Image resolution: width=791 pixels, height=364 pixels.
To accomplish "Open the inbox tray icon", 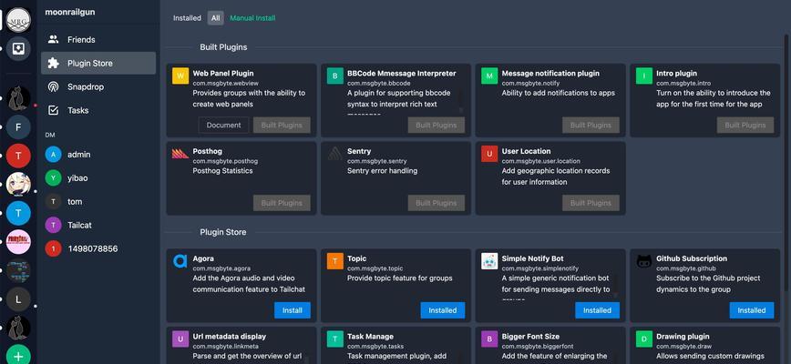I will click(x=18, y=48).
